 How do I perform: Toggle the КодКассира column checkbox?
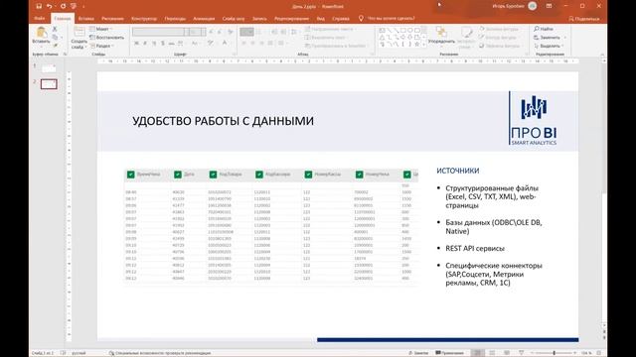[x=259, y=175]
